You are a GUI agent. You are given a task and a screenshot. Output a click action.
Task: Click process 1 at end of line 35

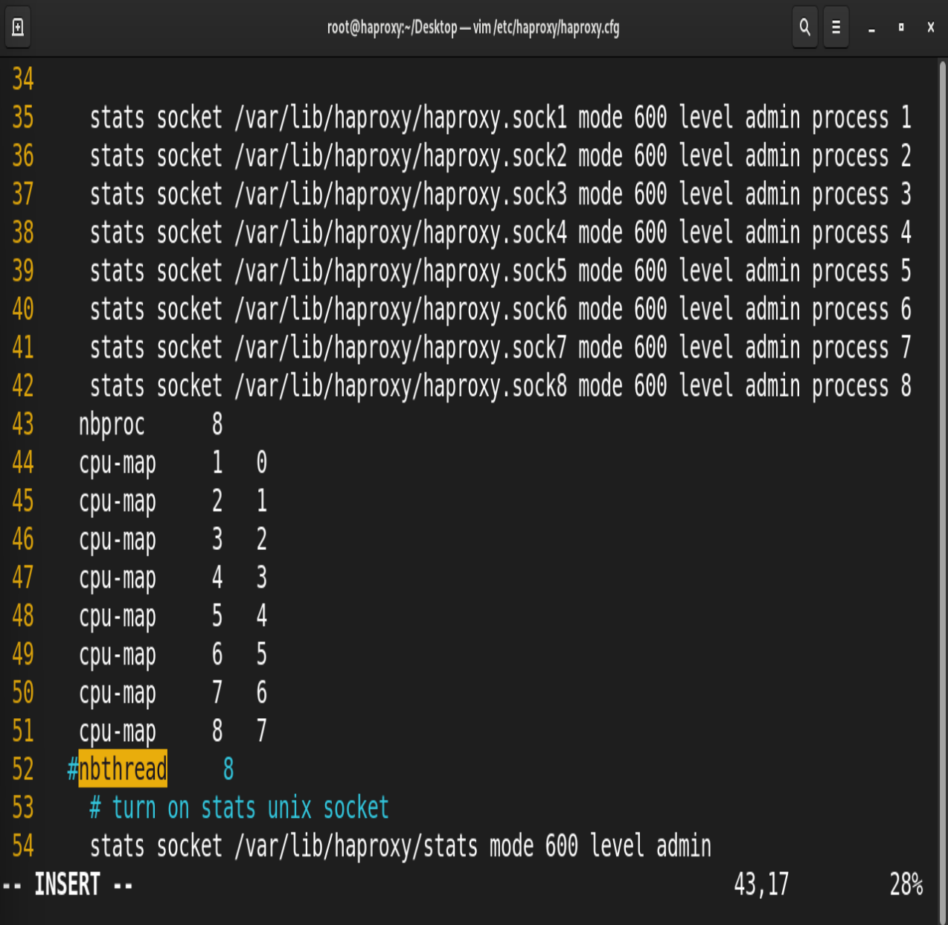pos(862,118)
